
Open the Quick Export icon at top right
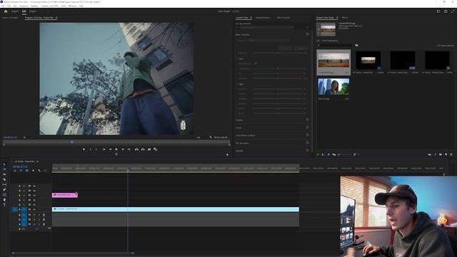point(446,11)
